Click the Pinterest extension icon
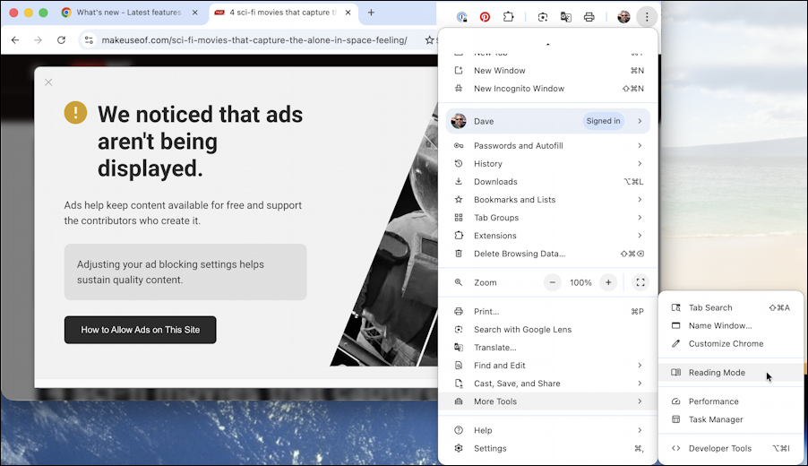This screenshot has height=466, width=808. 485,17
